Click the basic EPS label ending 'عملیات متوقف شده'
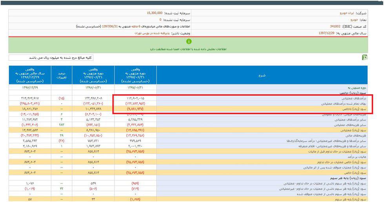This screenshot has height=202, width=384. (x=331, y=194)
